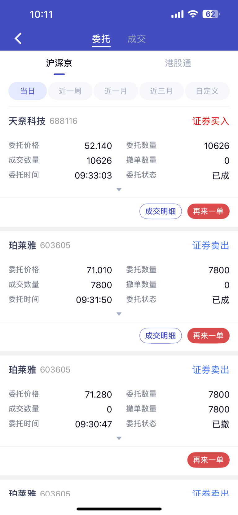Screen dimensions: 238x515
Task: Tap the Wi-Fi status icon
Action: (x=193, y=14)
